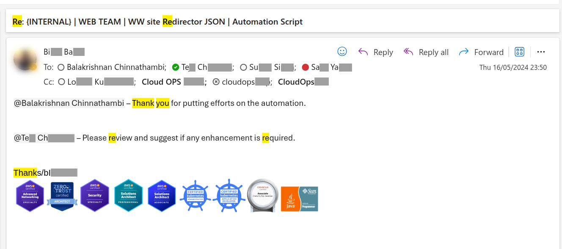Screen dimensions: 562x249
Task: Click the Sun Java Programmer badge
Action: pos(299,199)
